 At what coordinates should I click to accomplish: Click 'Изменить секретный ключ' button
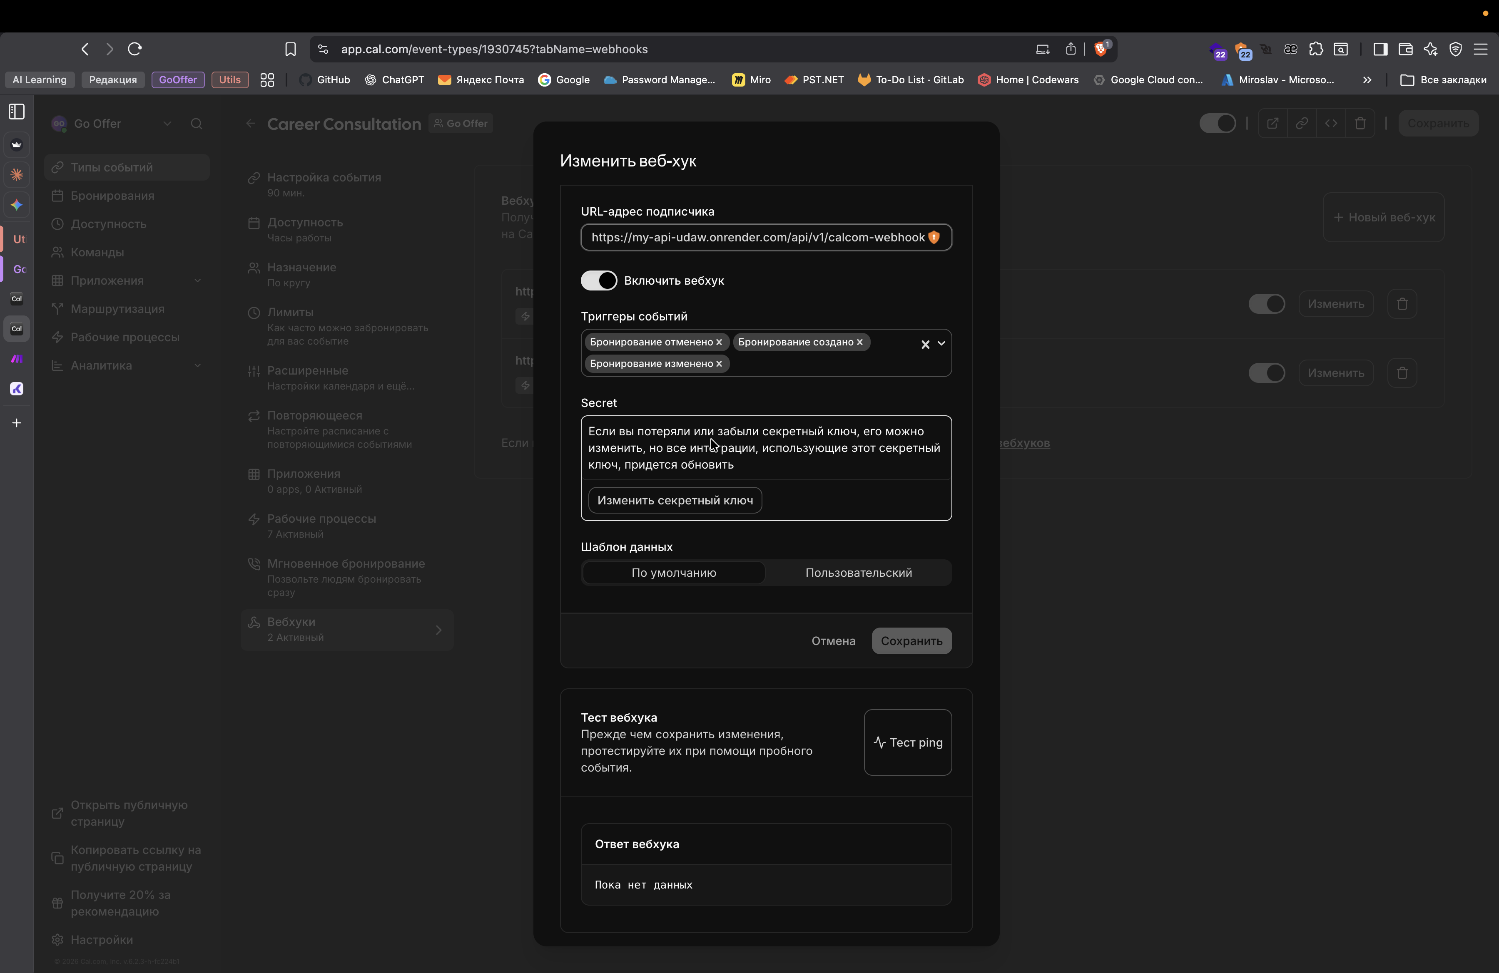click(x=675, y=500)
